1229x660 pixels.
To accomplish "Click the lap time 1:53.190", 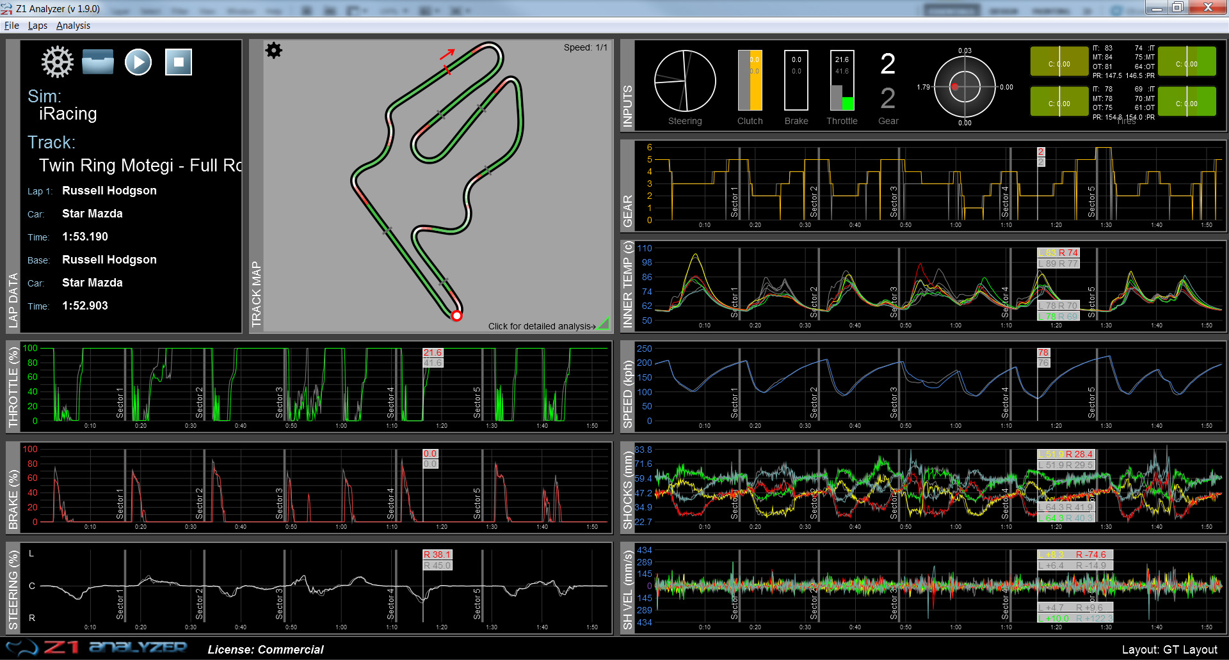I will [x=85, y=237].
